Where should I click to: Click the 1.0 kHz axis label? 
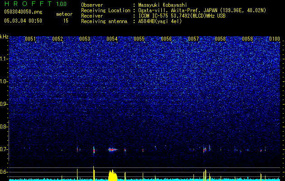pyautogui.click(x=4, y=81)
